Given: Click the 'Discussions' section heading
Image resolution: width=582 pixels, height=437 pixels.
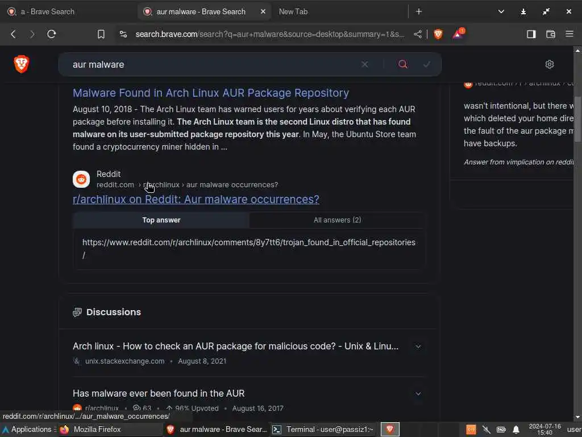Looking at the screenshot, I should [x=113, y=312].
